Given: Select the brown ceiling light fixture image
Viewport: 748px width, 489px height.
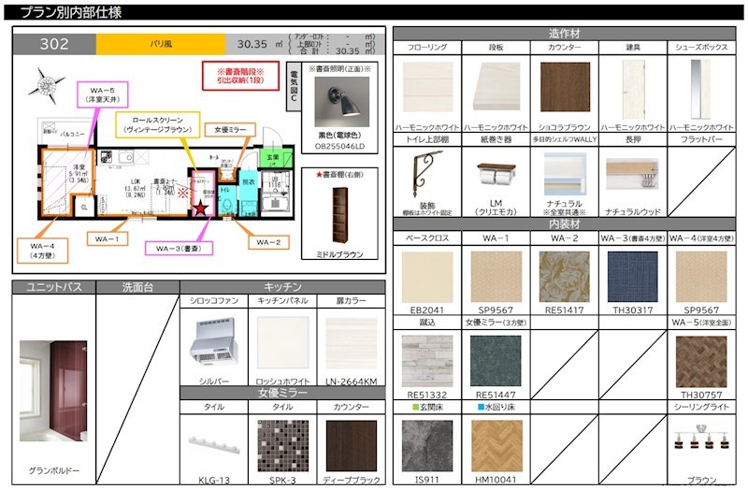Looking at the screenshot, I should [x=701, y=444].
